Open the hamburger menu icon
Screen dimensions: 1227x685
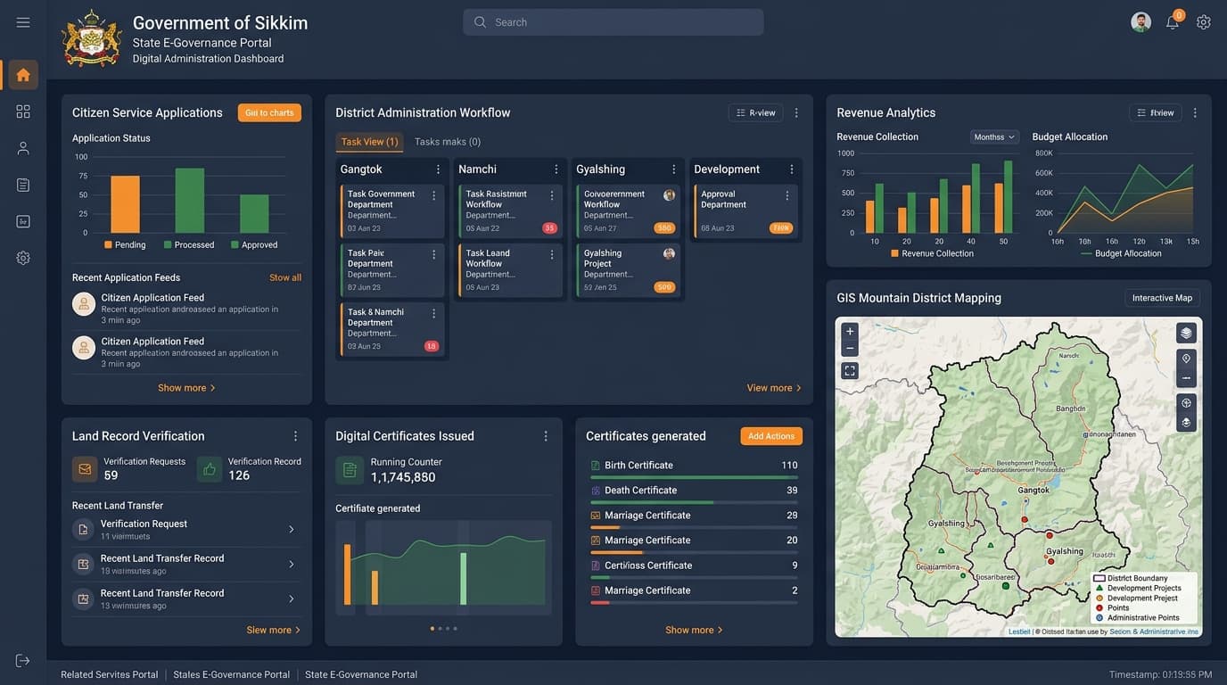pyautogui.click(x=23, y=22)
